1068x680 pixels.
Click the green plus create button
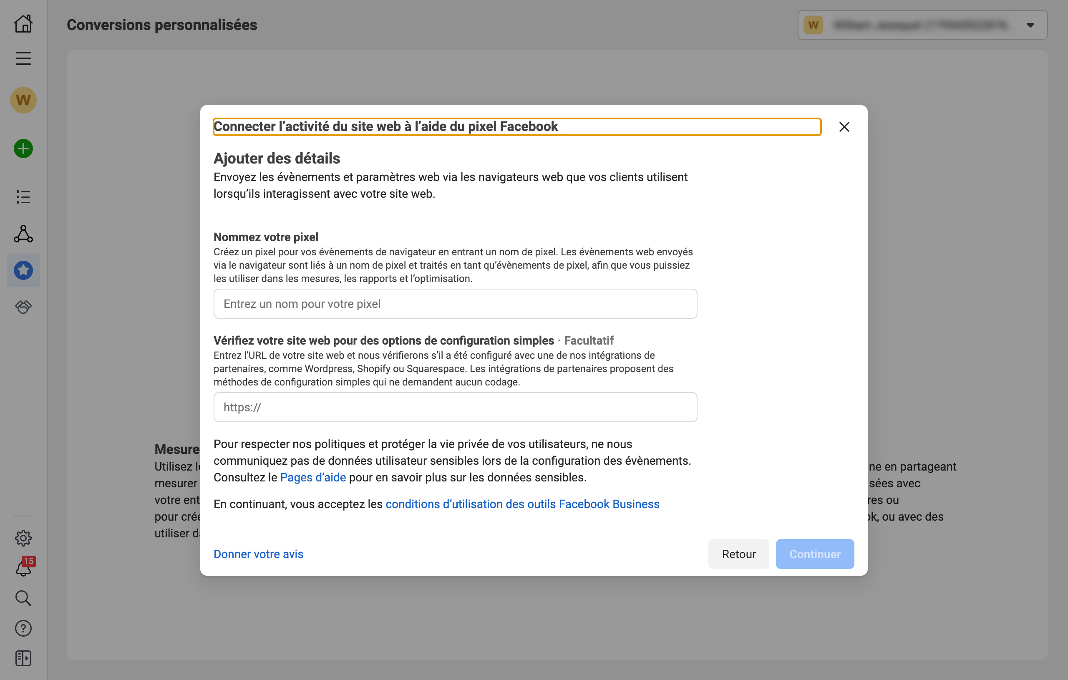click(23, 149)
